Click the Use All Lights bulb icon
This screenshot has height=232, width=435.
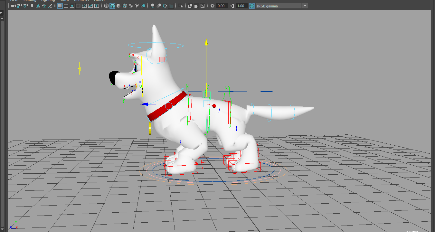137,6
